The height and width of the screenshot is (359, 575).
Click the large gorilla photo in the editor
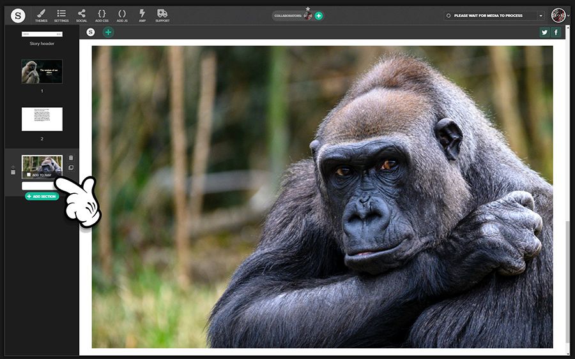322,196
